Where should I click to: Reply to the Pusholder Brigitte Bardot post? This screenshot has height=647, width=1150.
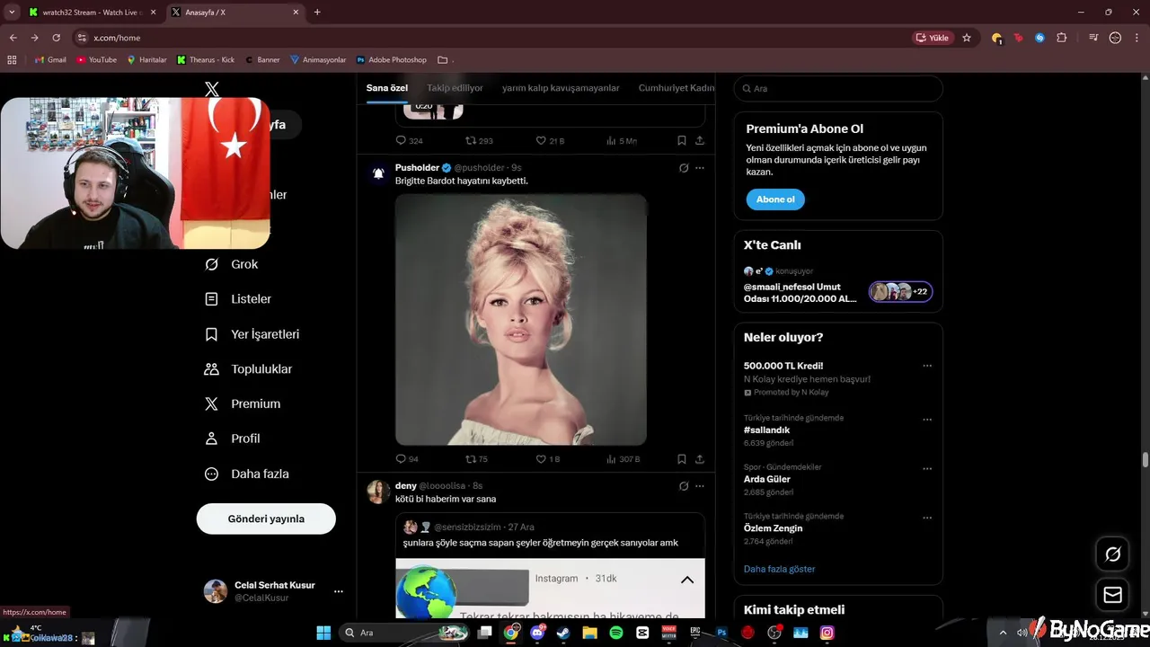pyautogui.click(x=407, y=459)
